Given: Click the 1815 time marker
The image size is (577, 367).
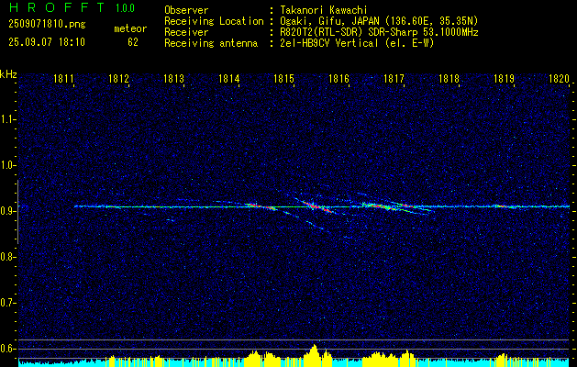Looking at the screenshot, I should [284, 78].
